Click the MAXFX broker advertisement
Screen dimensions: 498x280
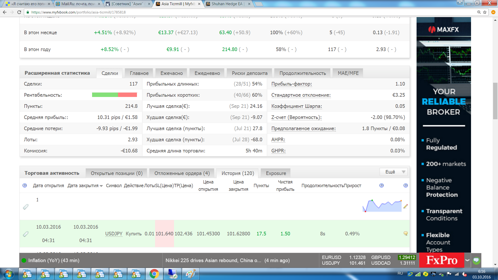pos(444,135)
